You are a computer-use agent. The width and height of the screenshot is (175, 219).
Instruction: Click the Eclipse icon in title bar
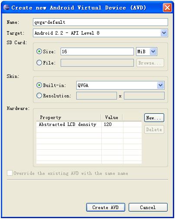[x=6, y=7]
